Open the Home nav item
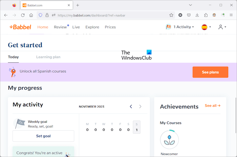Screen dimensions: 237x157 point(43,27)
